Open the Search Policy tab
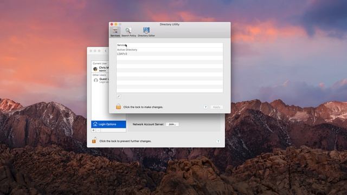This screenshot has height=195, width=347. click(128, 32)
